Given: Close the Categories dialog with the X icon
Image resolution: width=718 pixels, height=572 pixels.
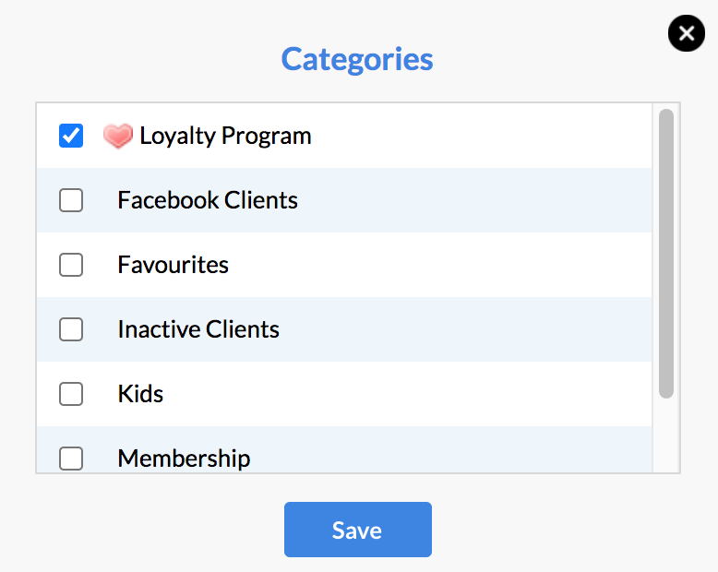Looking at the screenshot, I should 686,33.
